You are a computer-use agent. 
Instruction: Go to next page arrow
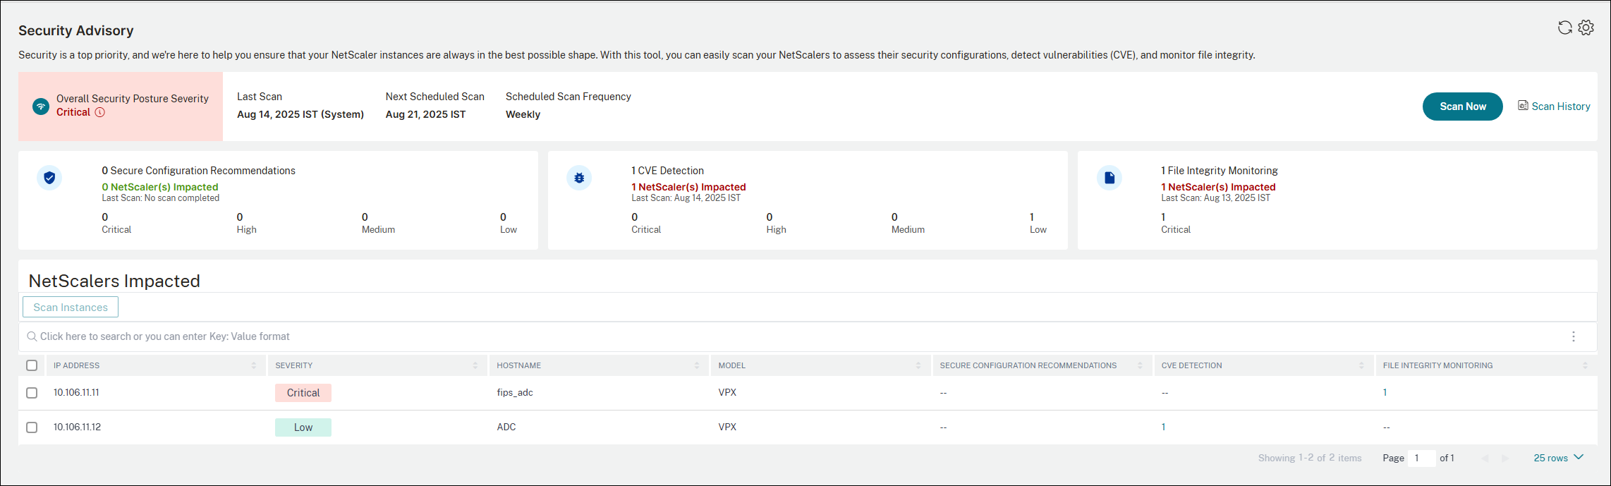pyautogui.click(x=1505, y=458)
